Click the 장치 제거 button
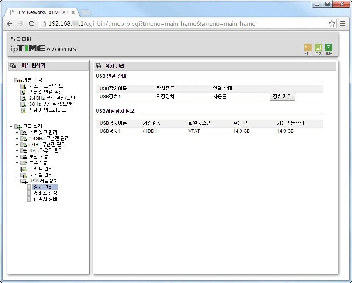This screenshot has height=283, width=352. 282,97
